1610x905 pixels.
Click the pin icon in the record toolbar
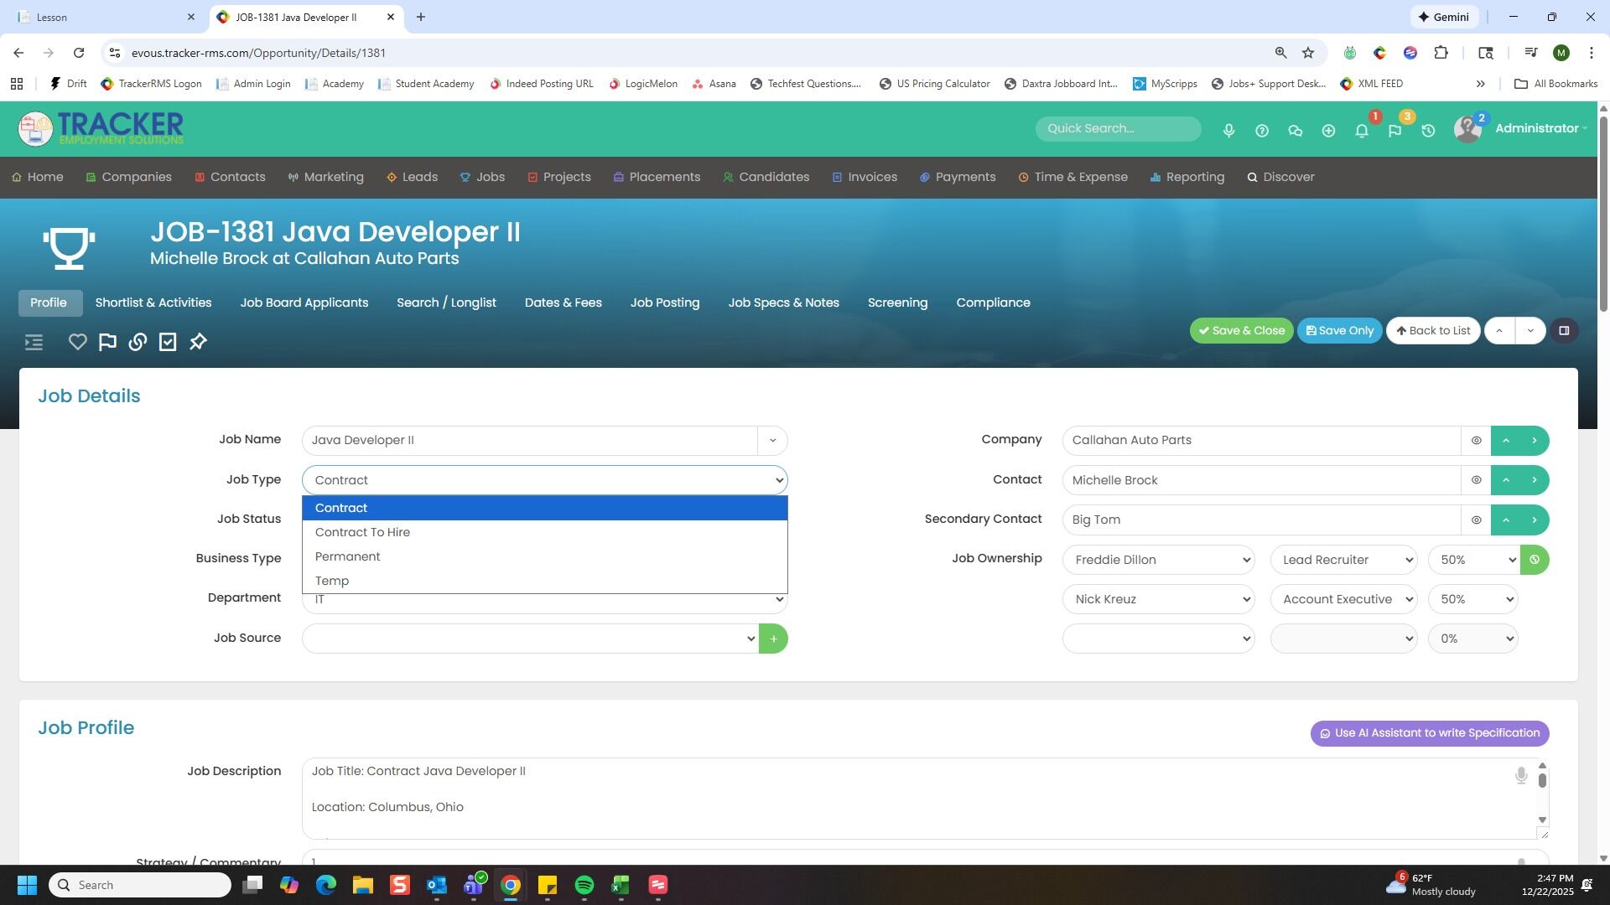point(198,342)
